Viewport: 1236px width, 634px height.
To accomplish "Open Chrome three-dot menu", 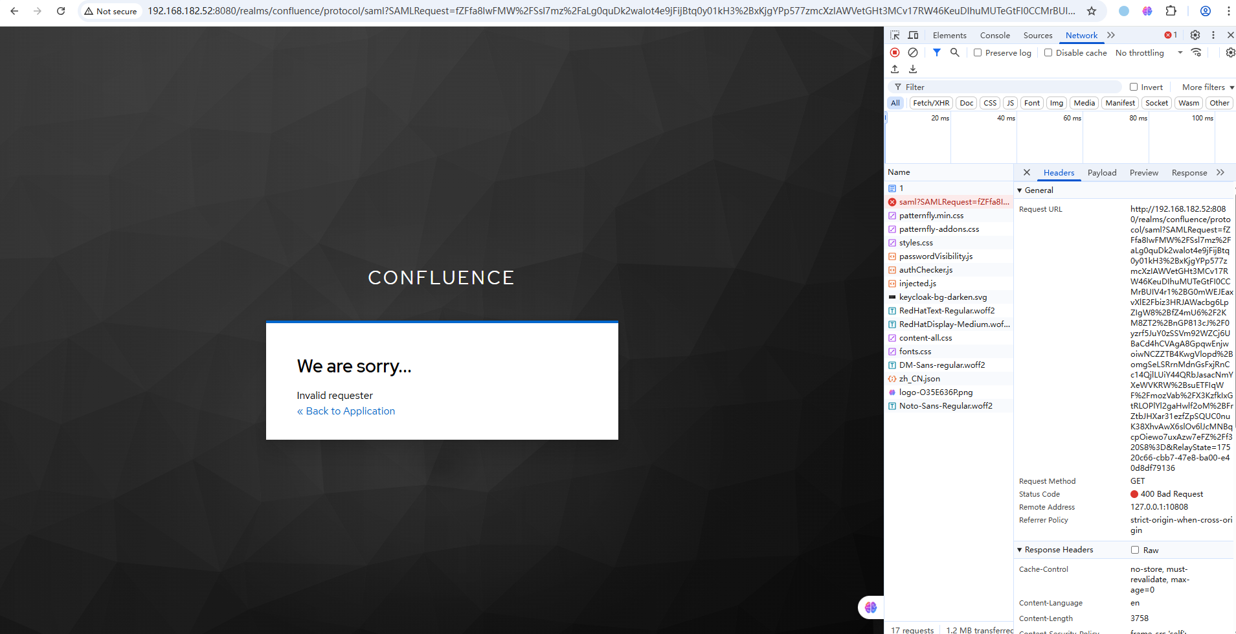I will (x=1229, y=11).
